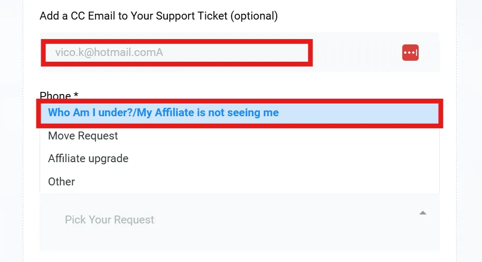Choose the Move Request option
Screen dimensions: 482x262
point(240,136)
